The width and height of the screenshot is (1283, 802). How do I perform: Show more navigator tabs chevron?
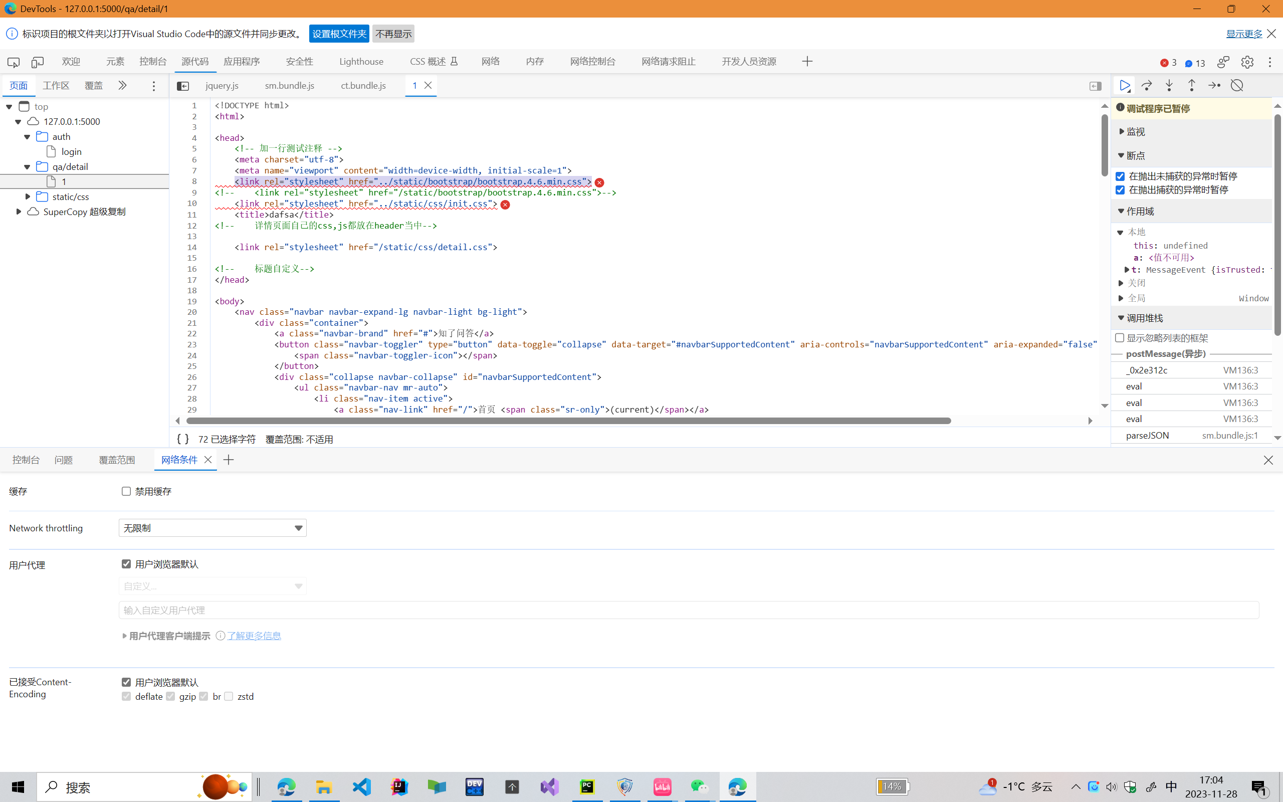coord(122,85)
